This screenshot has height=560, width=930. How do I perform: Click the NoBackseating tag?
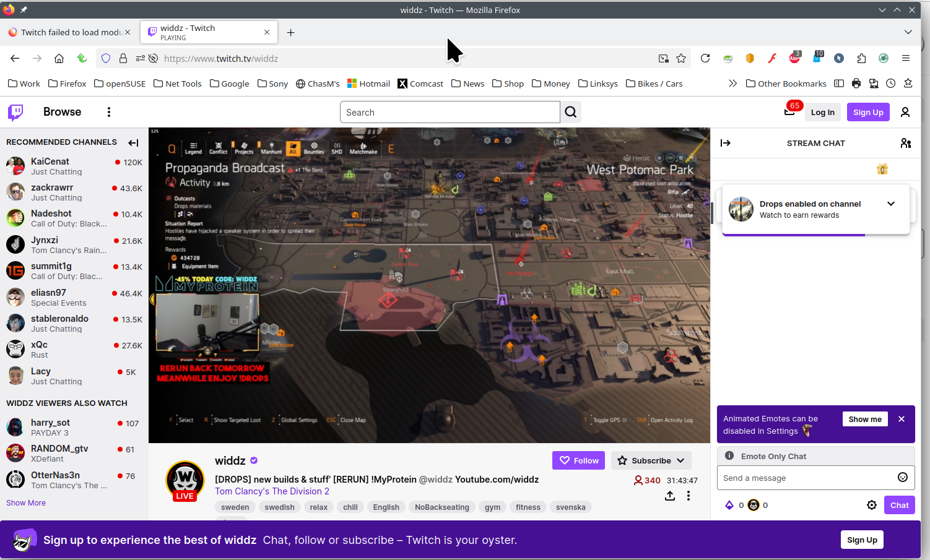coord(442,507)
